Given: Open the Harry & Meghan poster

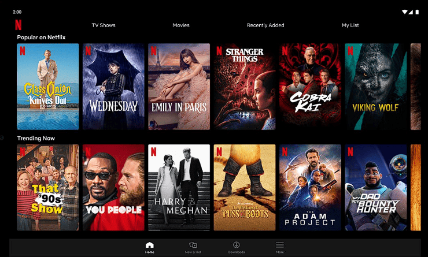Looking at the screenshot, I should pos(179,188).
